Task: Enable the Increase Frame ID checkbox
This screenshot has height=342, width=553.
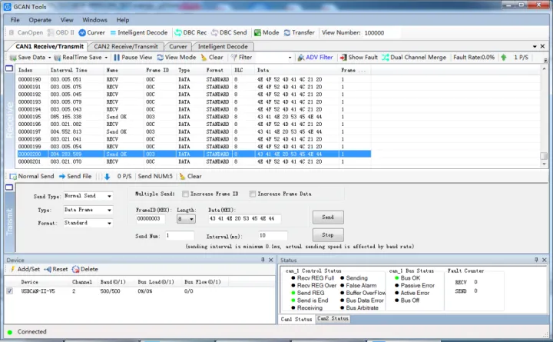Action: (x=185, y=194)
